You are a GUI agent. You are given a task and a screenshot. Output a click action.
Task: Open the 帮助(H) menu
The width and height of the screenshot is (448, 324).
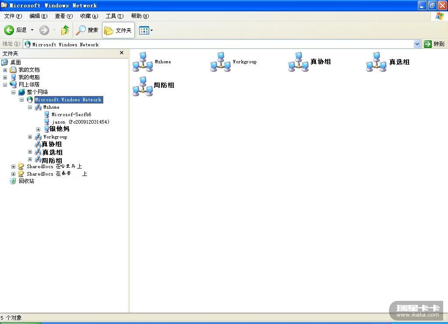[140, 16]
